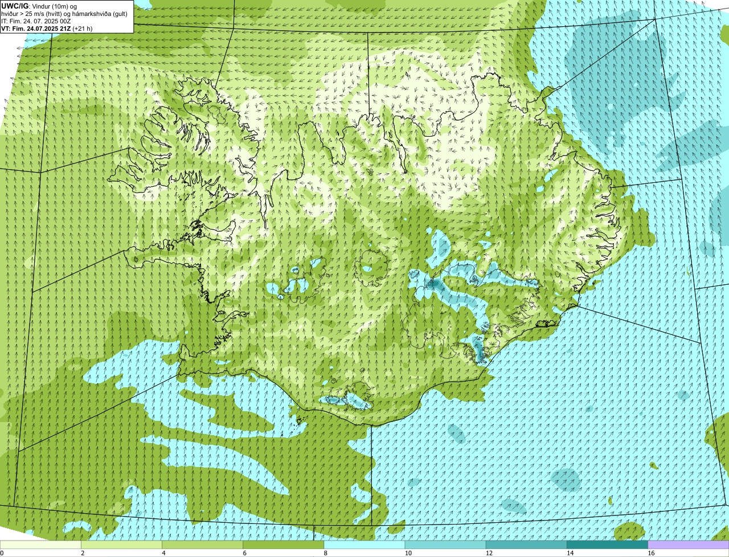
Task: Click the '12' label on the color scale
Action: point(489,553)
